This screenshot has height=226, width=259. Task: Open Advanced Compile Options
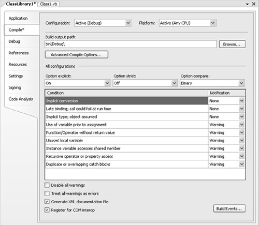(x=77, y=54)
